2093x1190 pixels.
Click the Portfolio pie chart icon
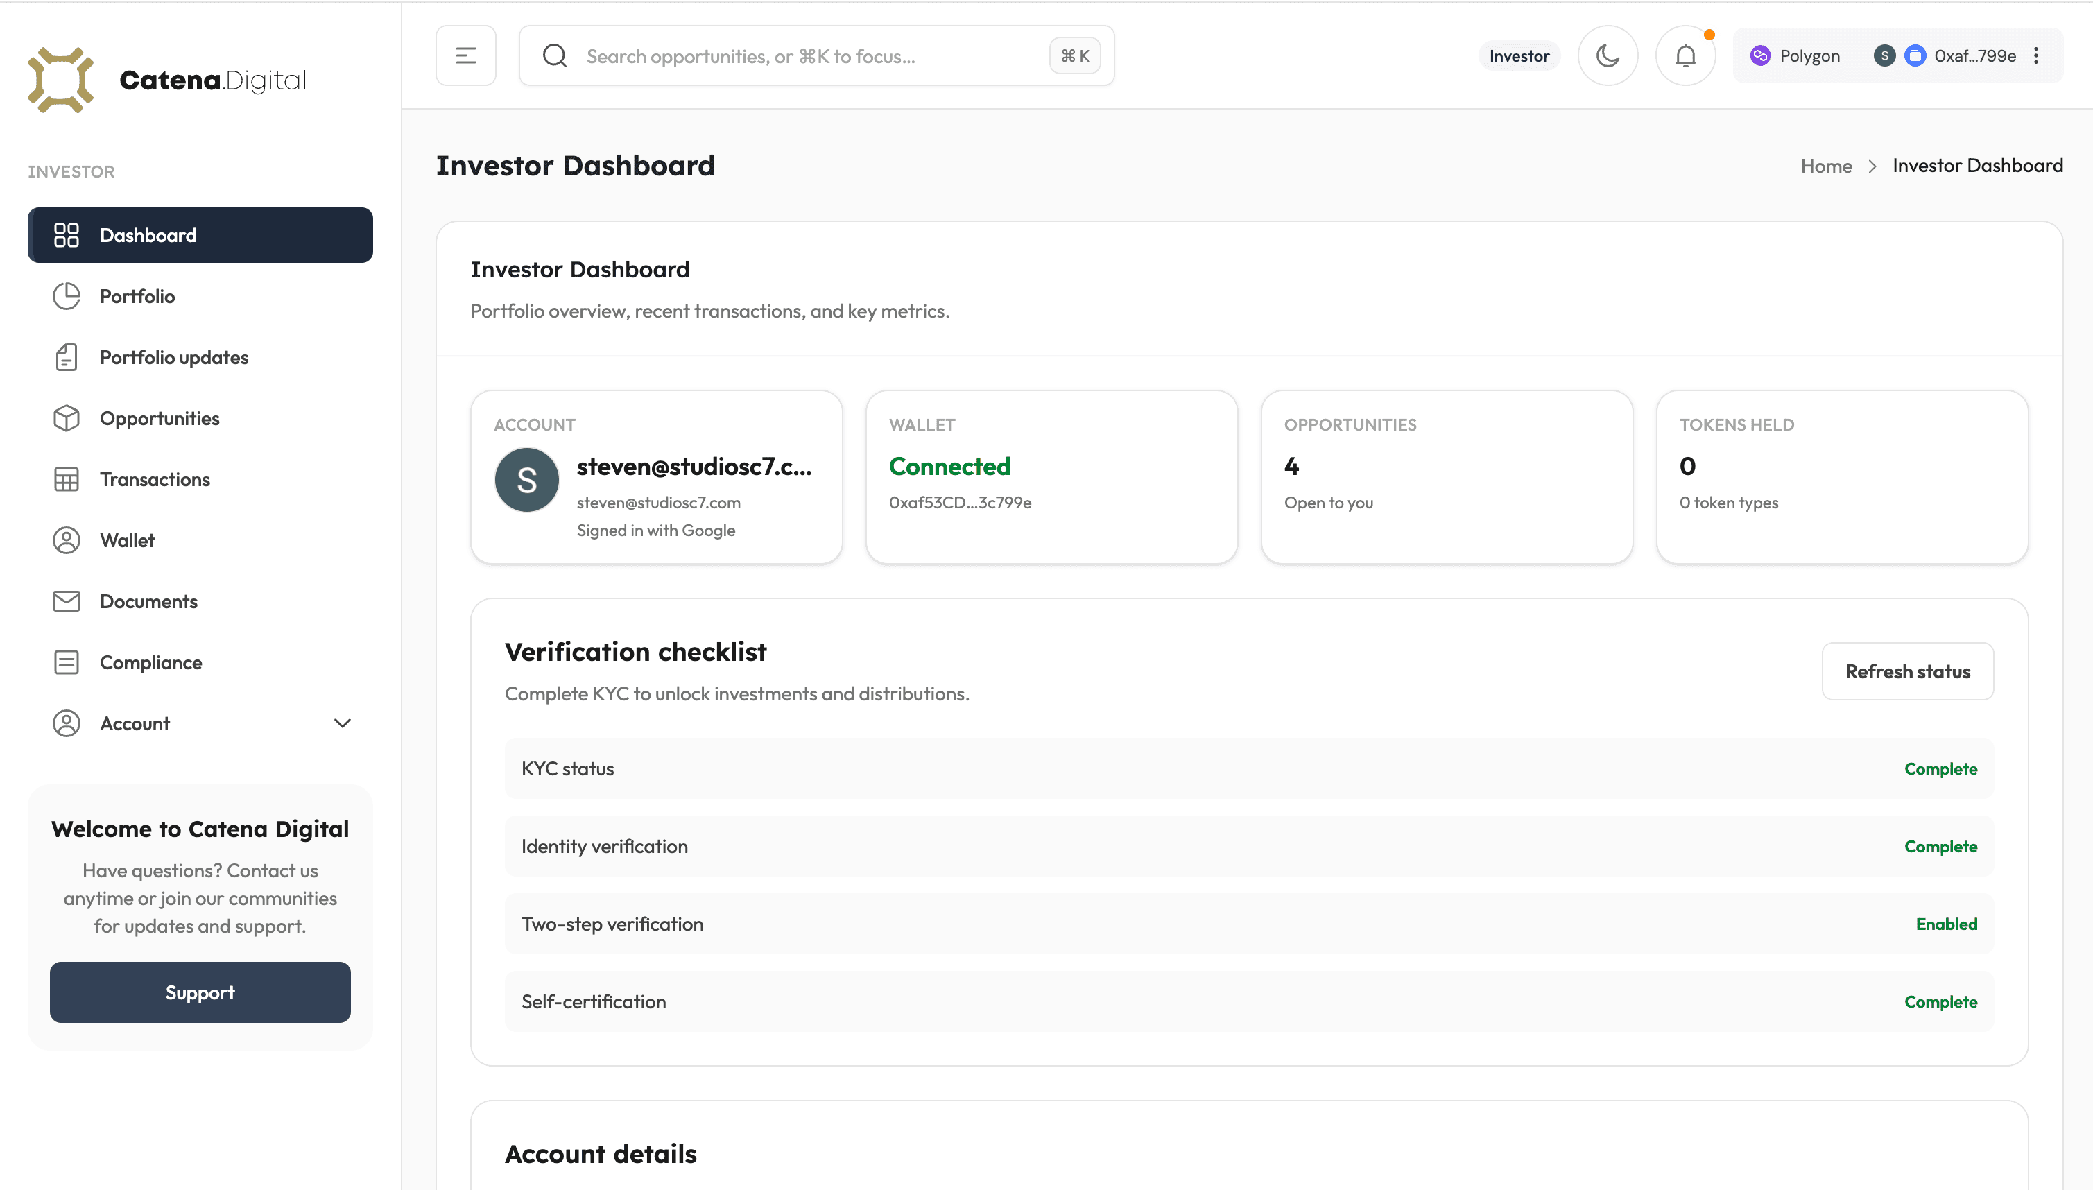click(66, 296)
